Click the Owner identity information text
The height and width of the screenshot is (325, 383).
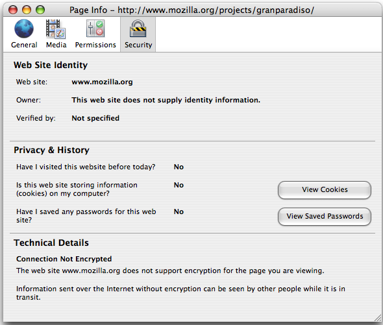166,100
